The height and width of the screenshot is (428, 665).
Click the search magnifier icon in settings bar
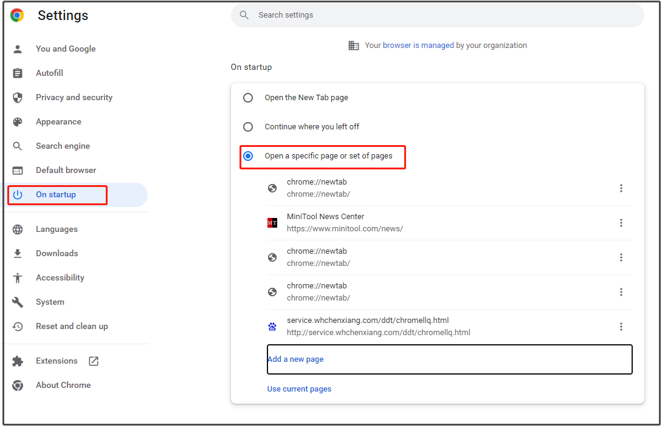[x=244, y=15]
